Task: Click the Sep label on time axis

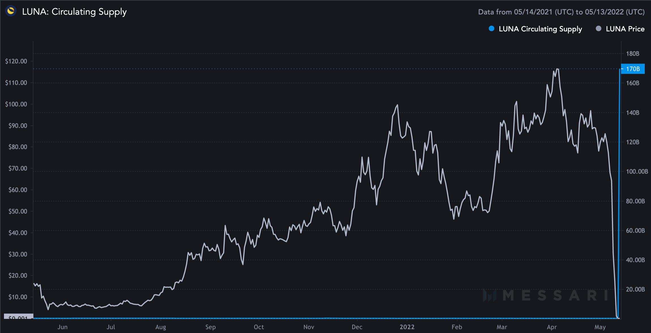Action: (211, 327)
